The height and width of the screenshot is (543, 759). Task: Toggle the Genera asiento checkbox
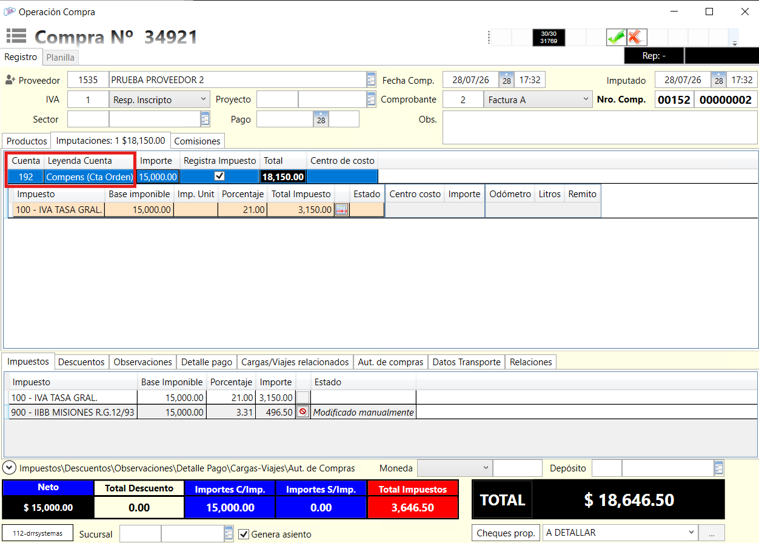[244, 534]
